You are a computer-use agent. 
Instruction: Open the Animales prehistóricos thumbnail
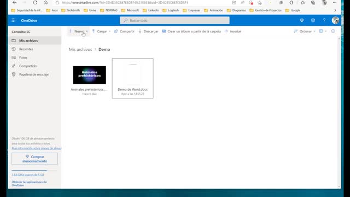pyautogui.click(x=90, y=75)
